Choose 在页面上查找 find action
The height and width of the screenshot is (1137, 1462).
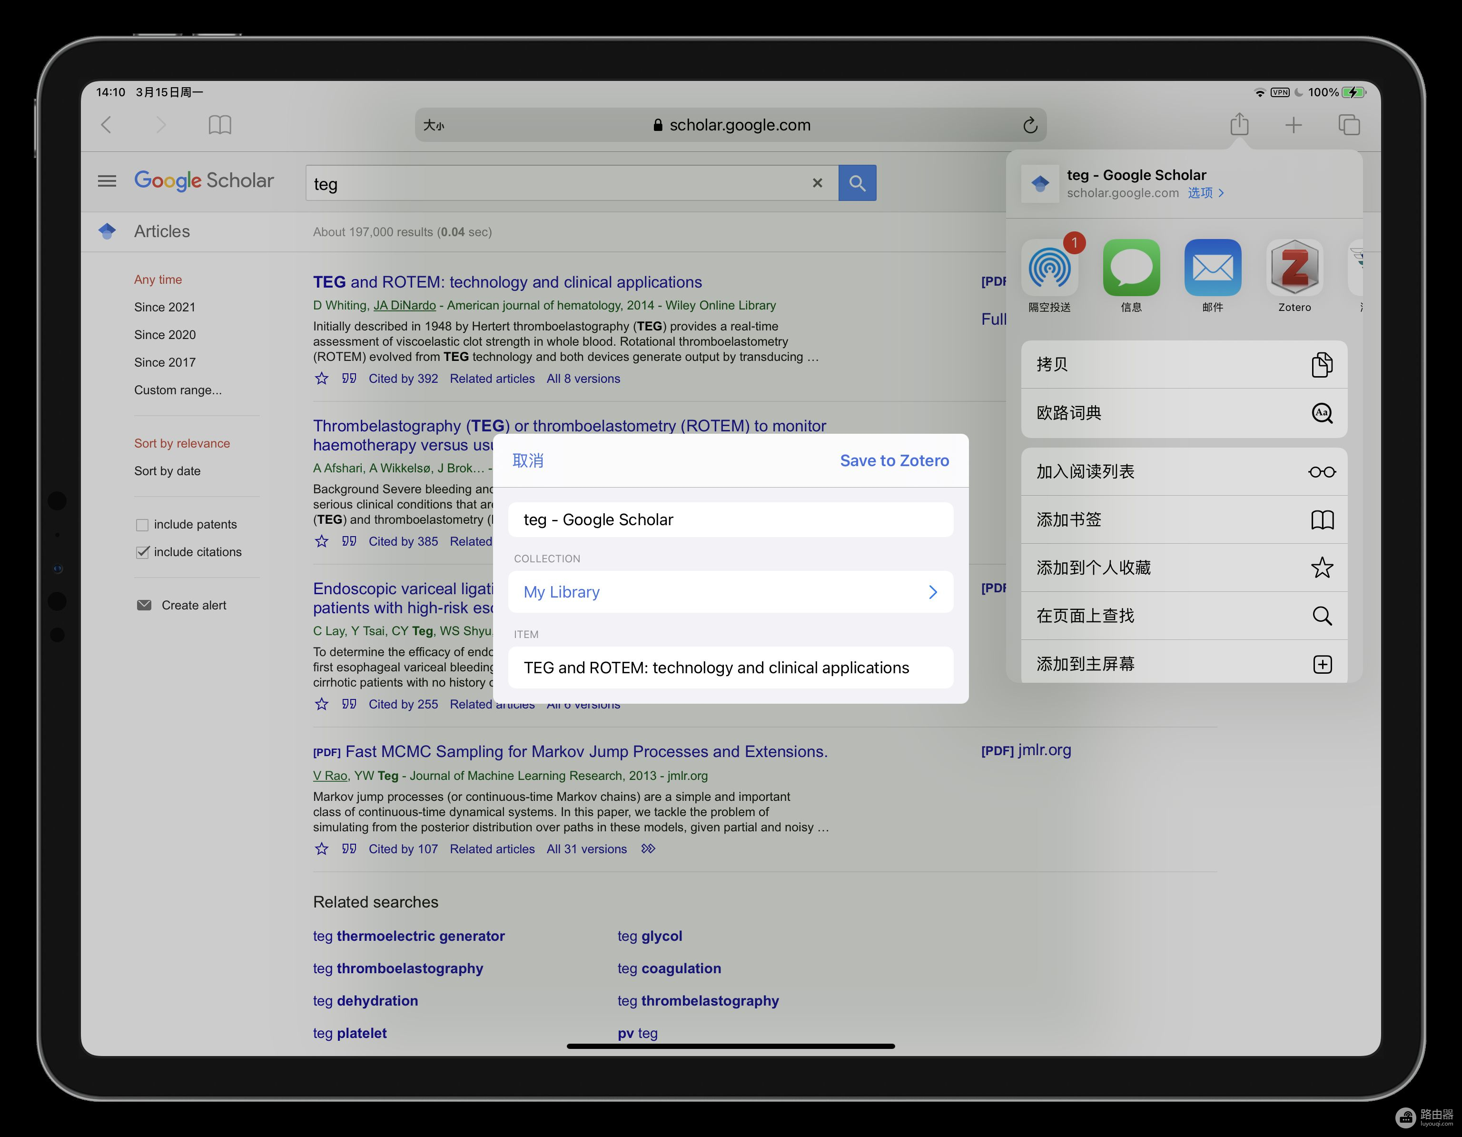click(x=1184, y=616)
